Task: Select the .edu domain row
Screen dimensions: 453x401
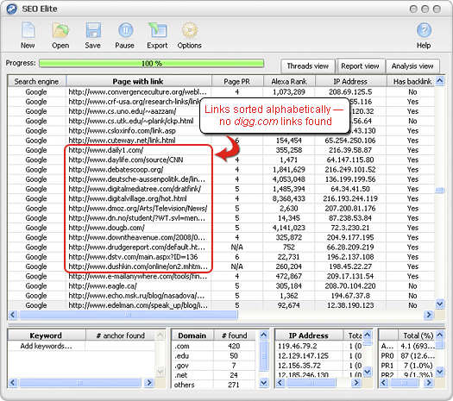Action: pyautogui.click(x=214, y=355)
